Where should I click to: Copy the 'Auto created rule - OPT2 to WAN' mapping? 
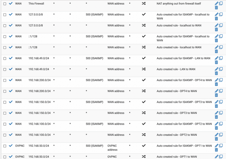click(221, 135)
